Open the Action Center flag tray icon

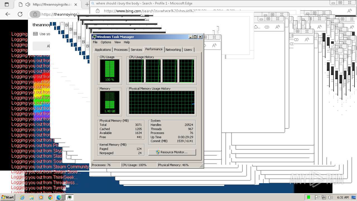[x=317, y=197]
